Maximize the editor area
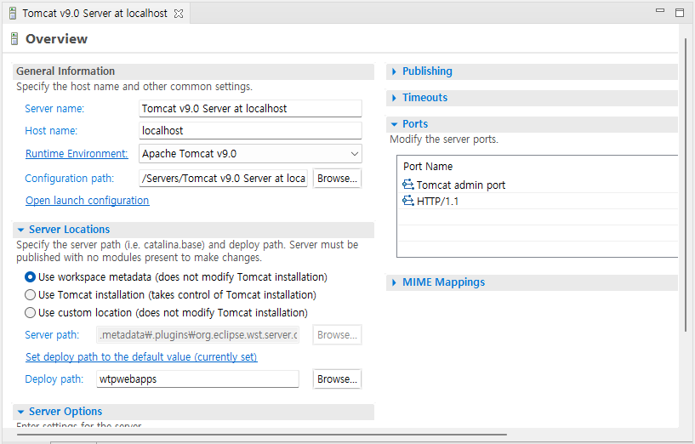 (680, 13)
